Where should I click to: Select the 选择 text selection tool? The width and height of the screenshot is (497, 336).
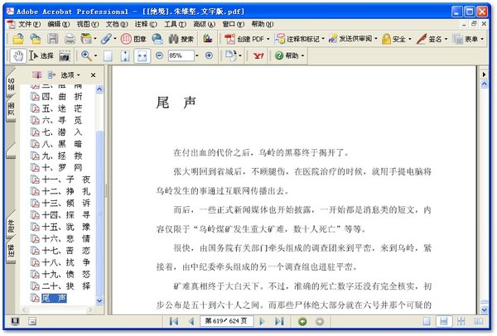click(42, 56)
